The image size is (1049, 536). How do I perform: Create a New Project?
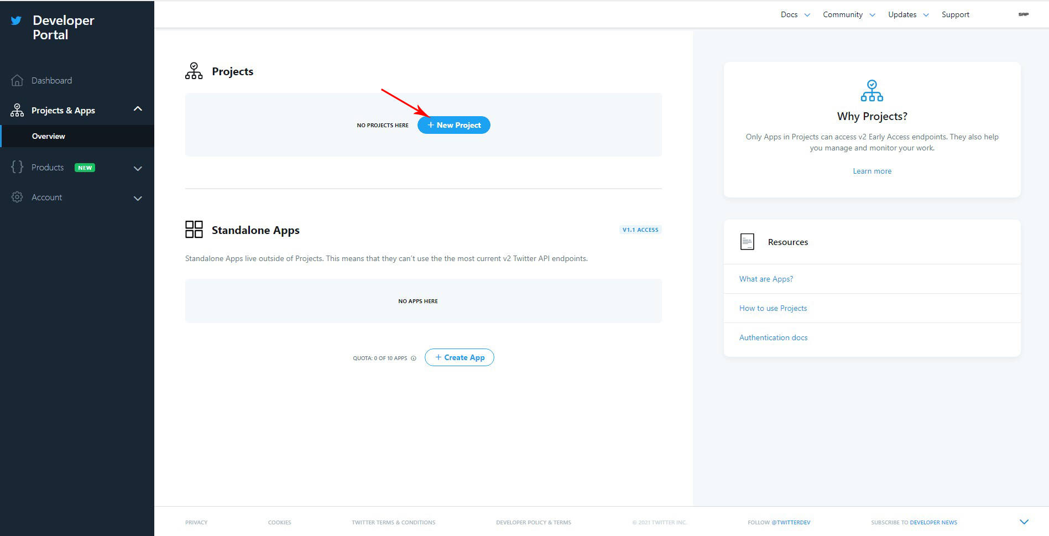pos(454,125)
